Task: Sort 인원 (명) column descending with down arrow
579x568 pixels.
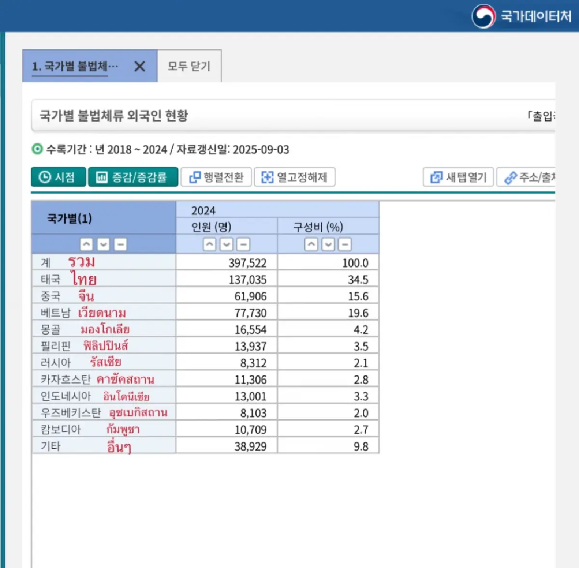Action: (226, 244)
